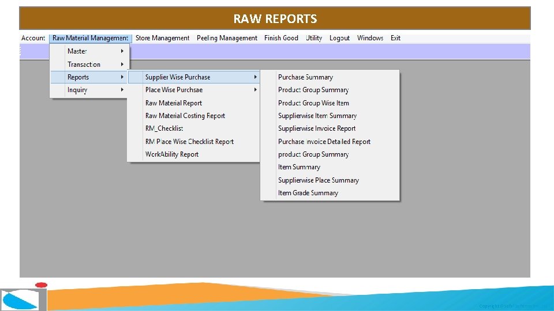Screen dimensions: 554x311
Task: Select Supplierwise Item Summary
Action: [x=330, y=116]
